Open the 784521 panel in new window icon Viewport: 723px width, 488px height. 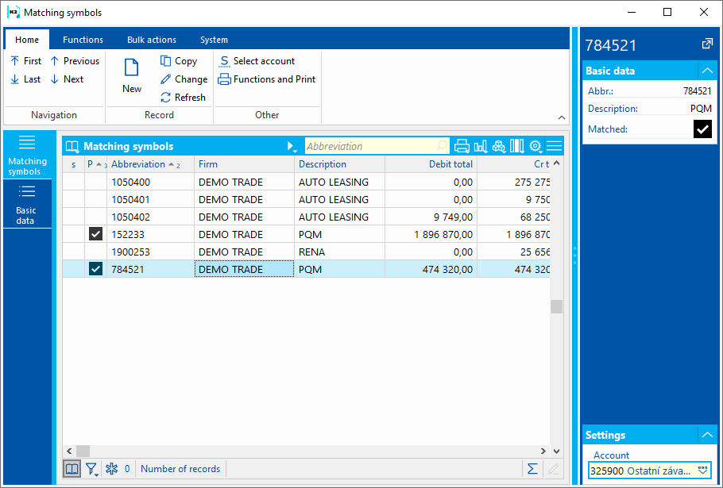(707, 44)
